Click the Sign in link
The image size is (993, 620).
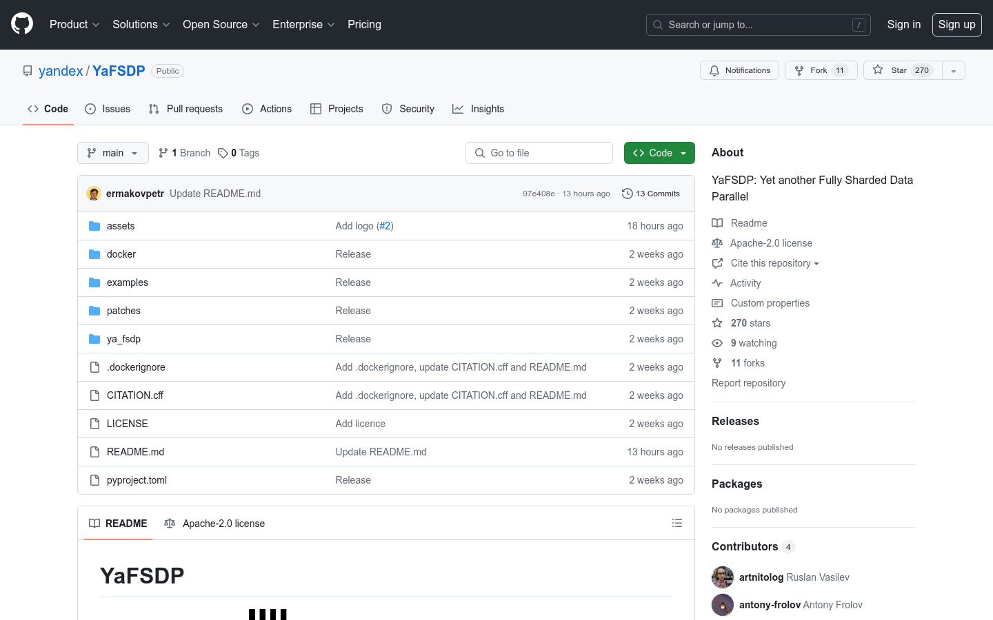tap(904, 24)
